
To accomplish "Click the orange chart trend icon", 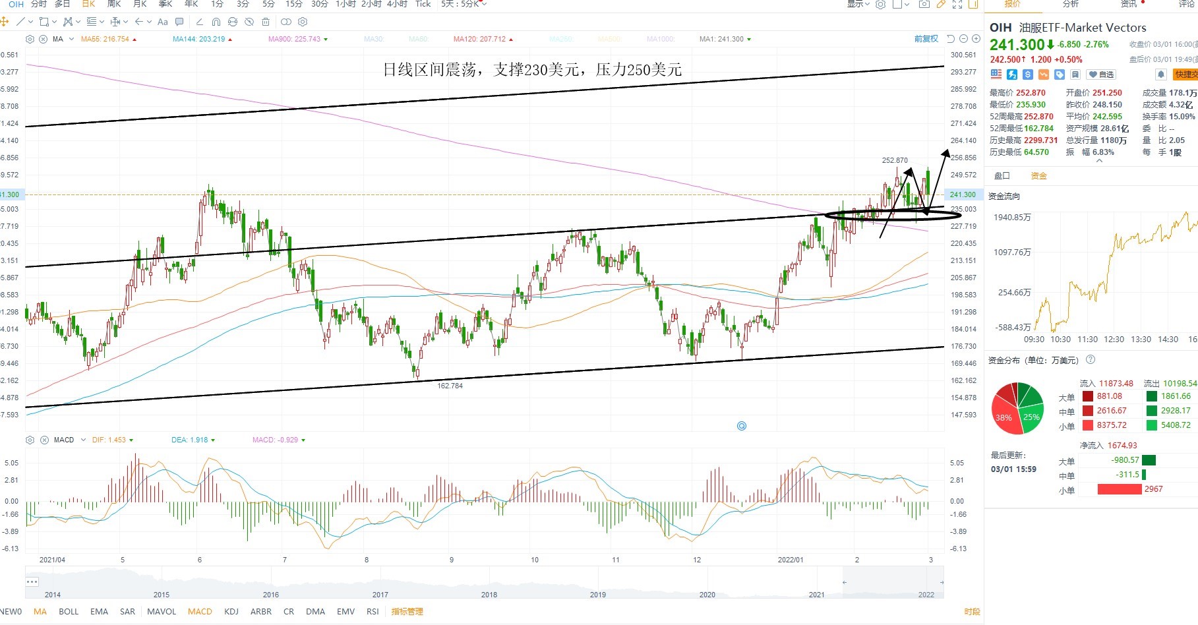I will [1044, 74].
